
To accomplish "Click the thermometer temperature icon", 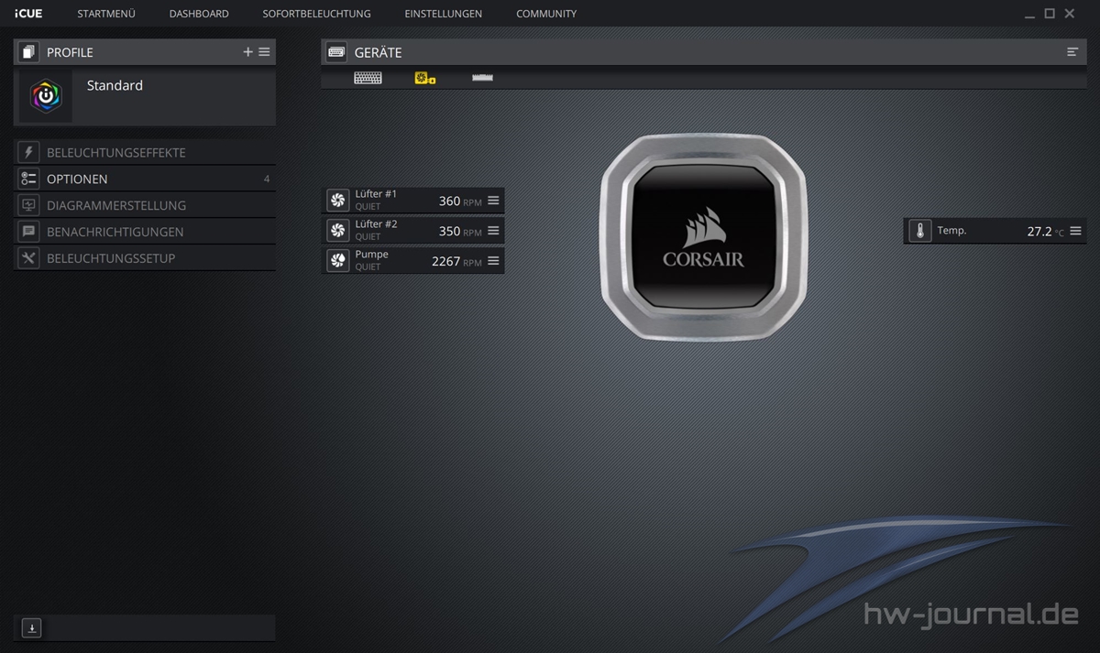I will pos(920,231).
